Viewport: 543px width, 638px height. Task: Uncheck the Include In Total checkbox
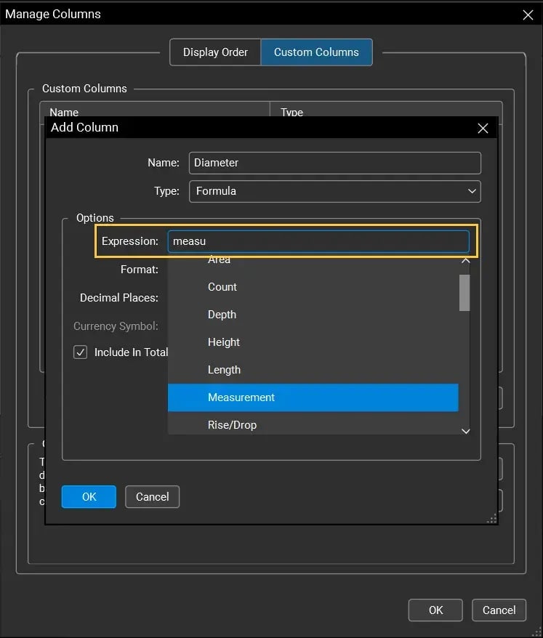80,352
